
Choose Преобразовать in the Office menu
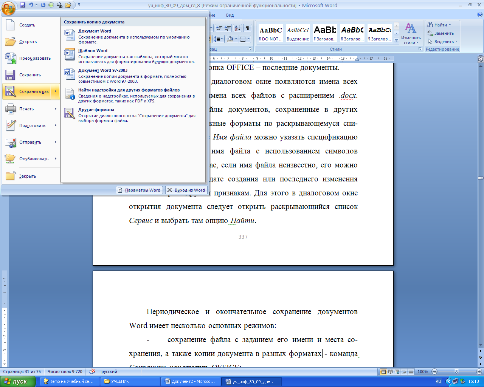pyautogui.click(x=31, y=59)
